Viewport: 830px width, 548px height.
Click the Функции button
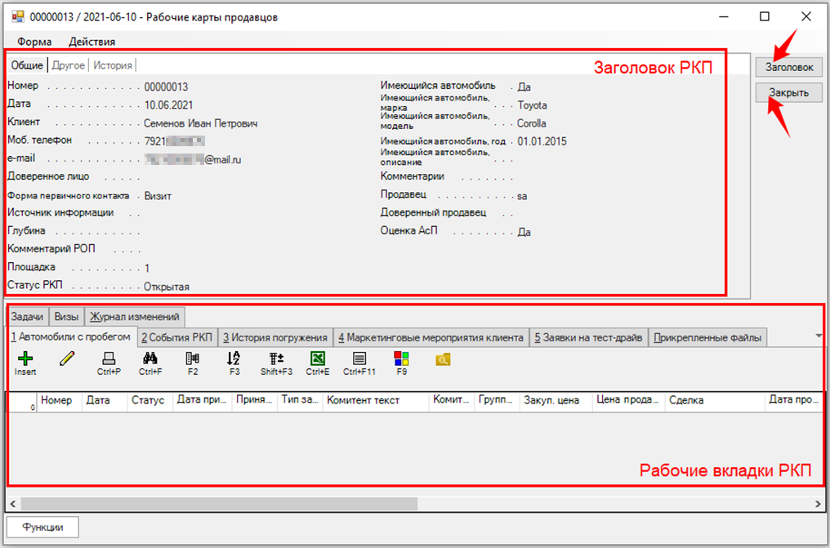click(x=42, y=528)
